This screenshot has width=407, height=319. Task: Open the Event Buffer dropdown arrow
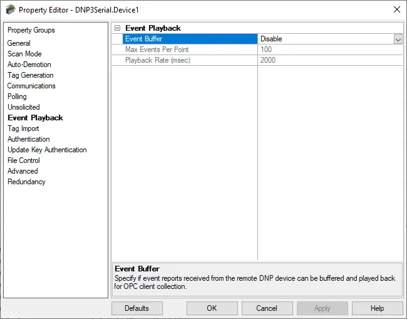pyautogui.click(x=398, y=39)
